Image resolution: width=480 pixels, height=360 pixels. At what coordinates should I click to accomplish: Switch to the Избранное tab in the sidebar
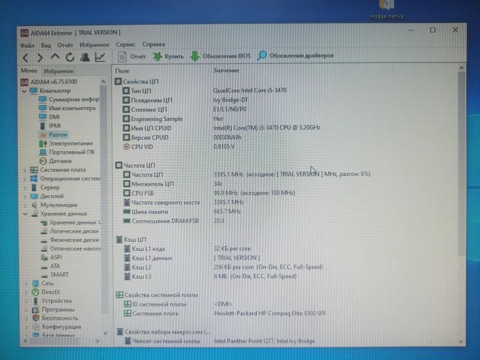click(x=59, y=71)
